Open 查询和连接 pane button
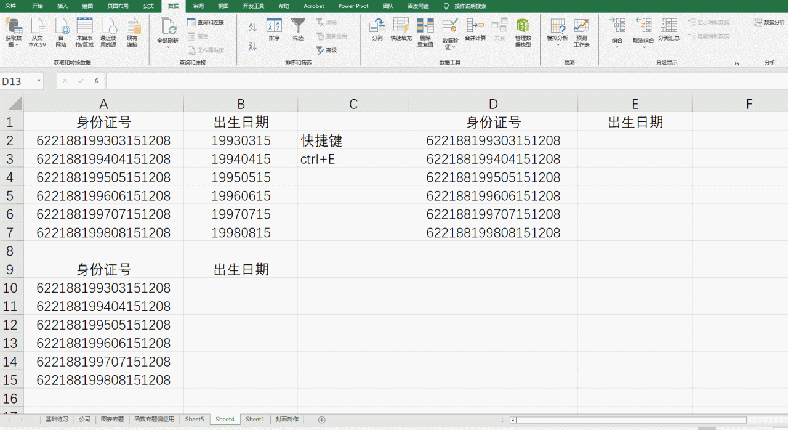Image resolution: width=788 pixels, height=430 pixels. tap(206, 22)
